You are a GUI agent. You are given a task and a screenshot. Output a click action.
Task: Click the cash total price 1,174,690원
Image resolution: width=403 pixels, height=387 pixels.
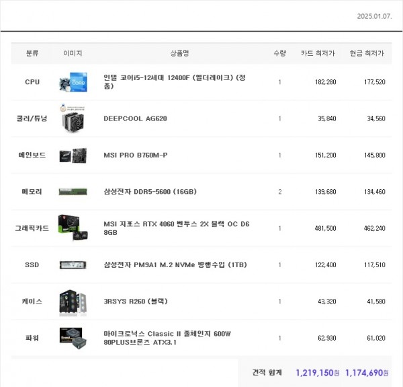pyautogui.click(x=367, y=372)
